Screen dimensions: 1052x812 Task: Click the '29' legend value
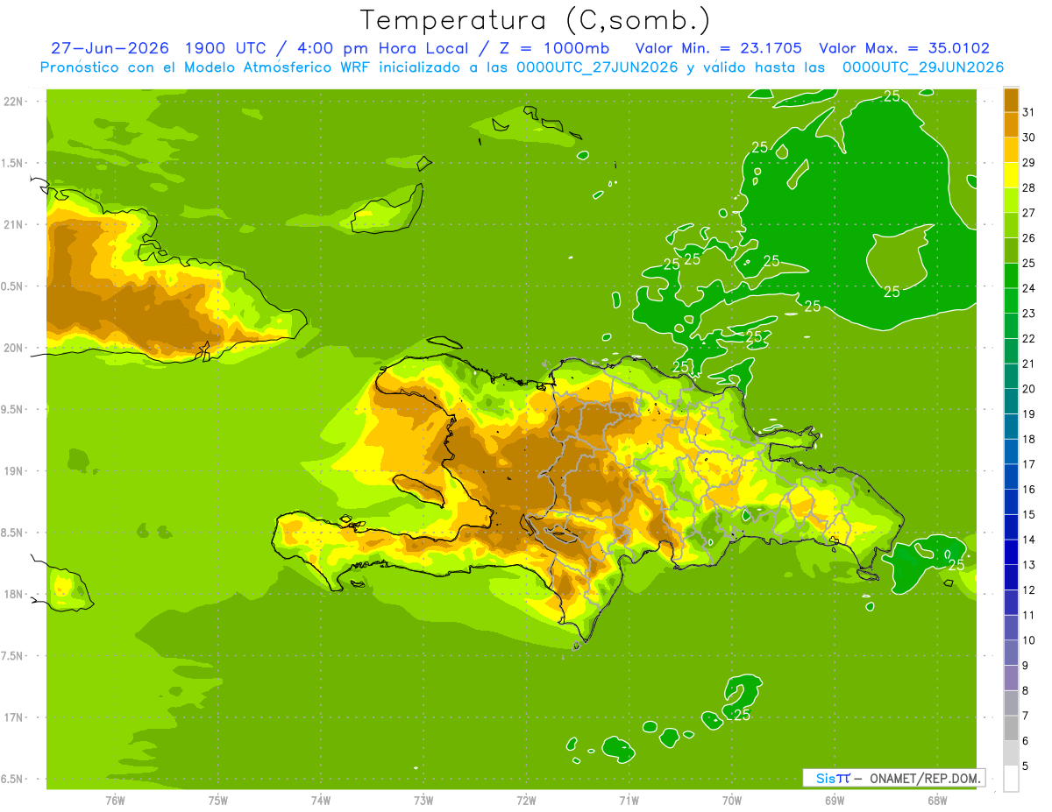(x=1028, y=162)
